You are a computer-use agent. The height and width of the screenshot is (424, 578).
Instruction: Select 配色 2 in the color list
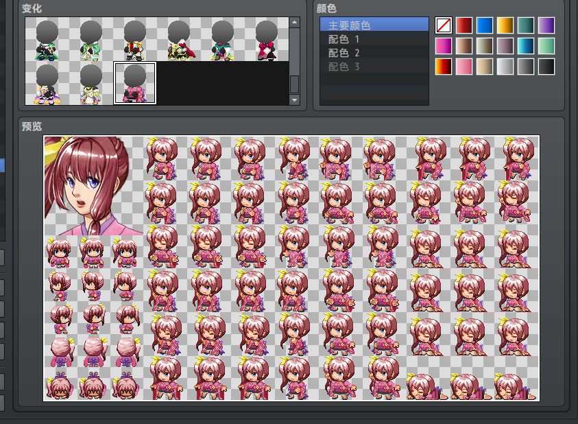(374, 53)
